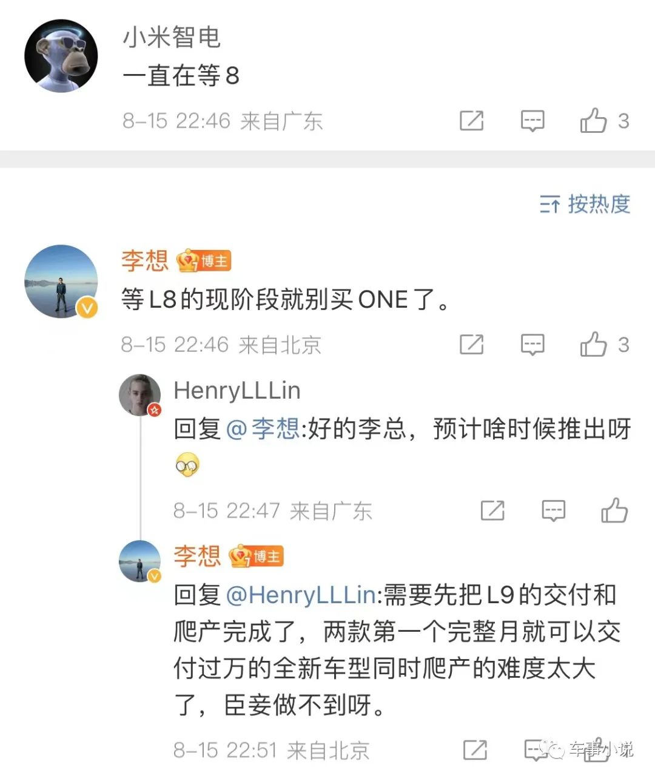Tap the @李想 mention in HenryLLLin's reply
The width and height of the screenshot is (655, 778).
pyautogui.click(x=263, y=430)
